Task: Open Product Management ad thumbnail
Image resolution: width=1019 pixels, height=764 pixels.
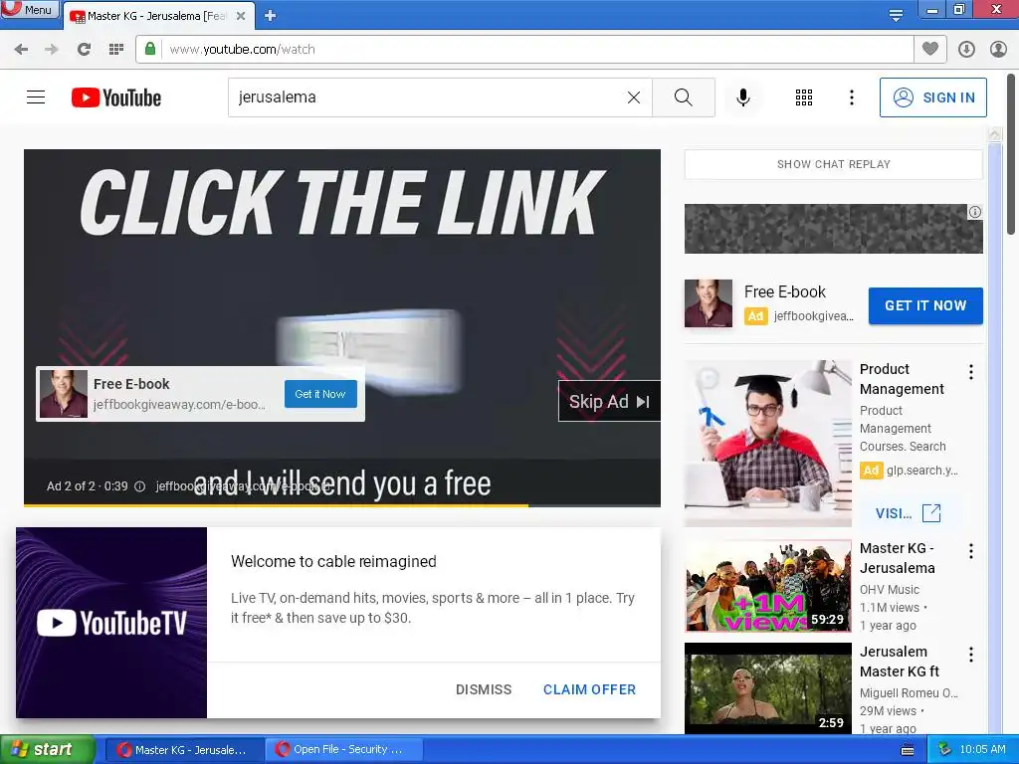Action: (x=767, y=443)
